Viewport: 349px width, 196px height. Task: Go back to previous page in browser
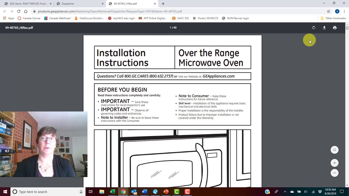pos(5,11)
